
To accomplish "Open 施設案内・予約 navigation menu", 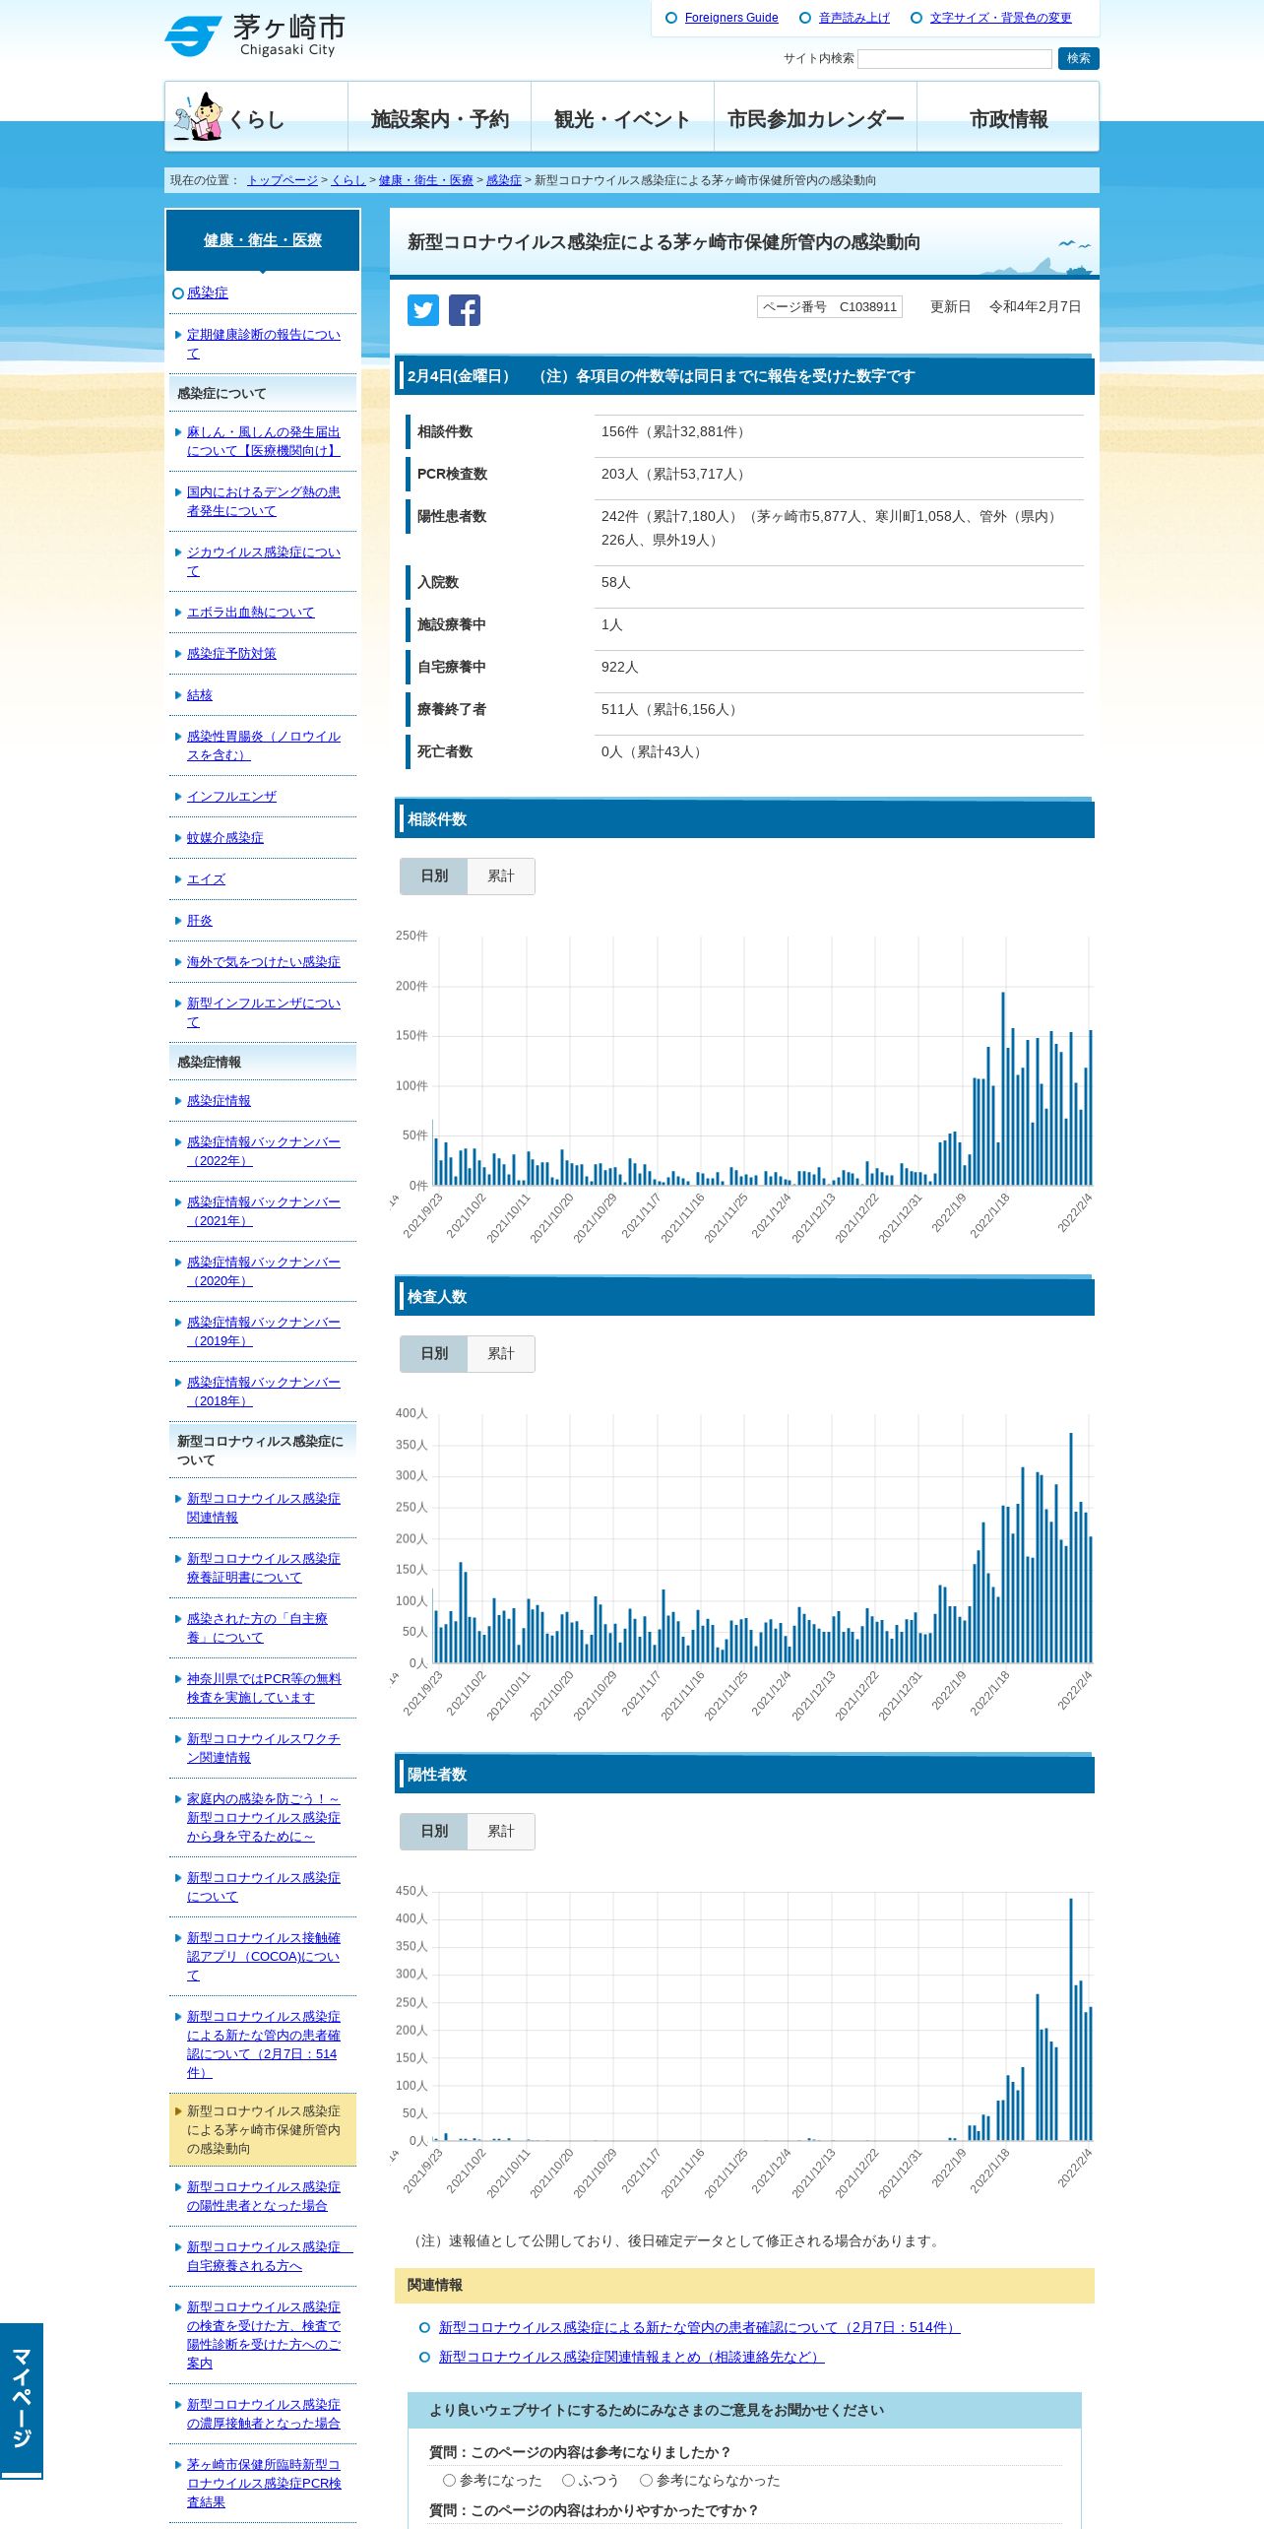I will pyautogui.click(x=439, y=117).
